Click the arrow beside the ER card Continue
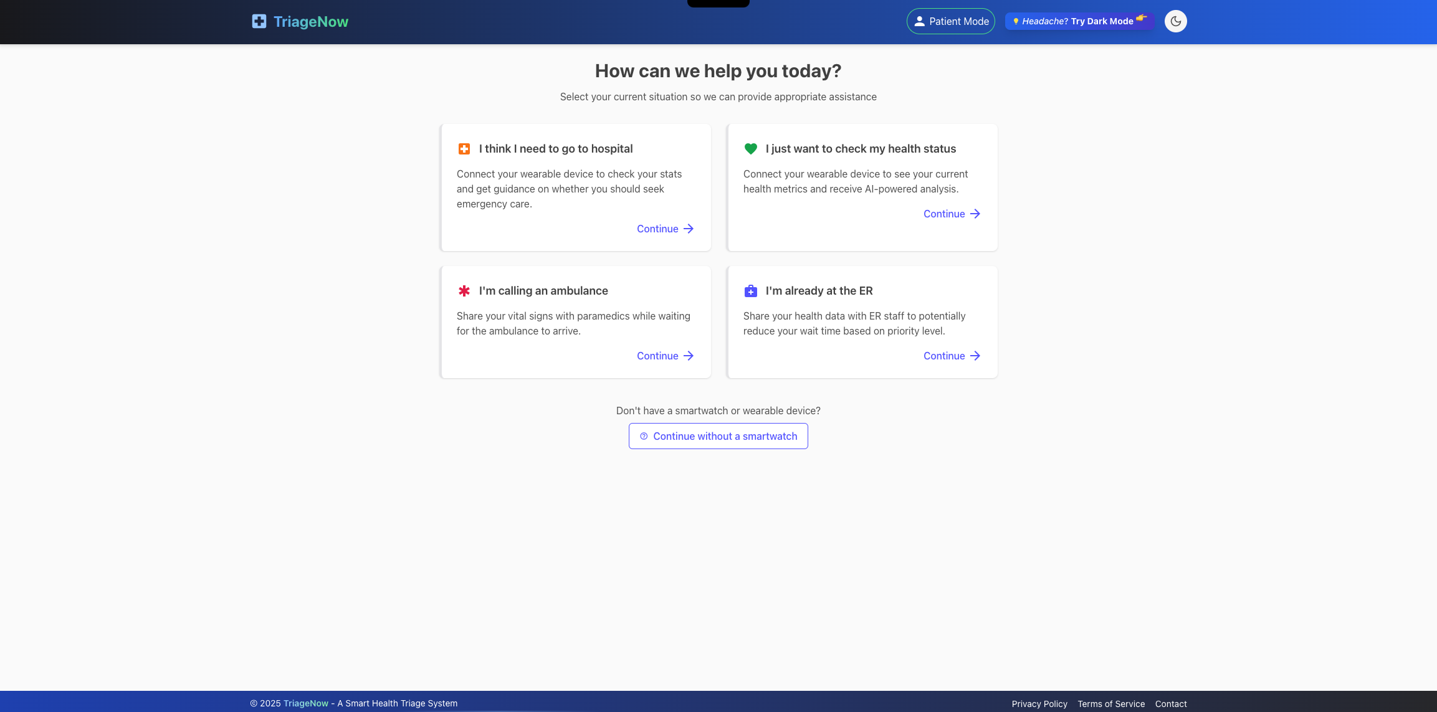The height and width of the screenshot is (712, 1437). 975,356
